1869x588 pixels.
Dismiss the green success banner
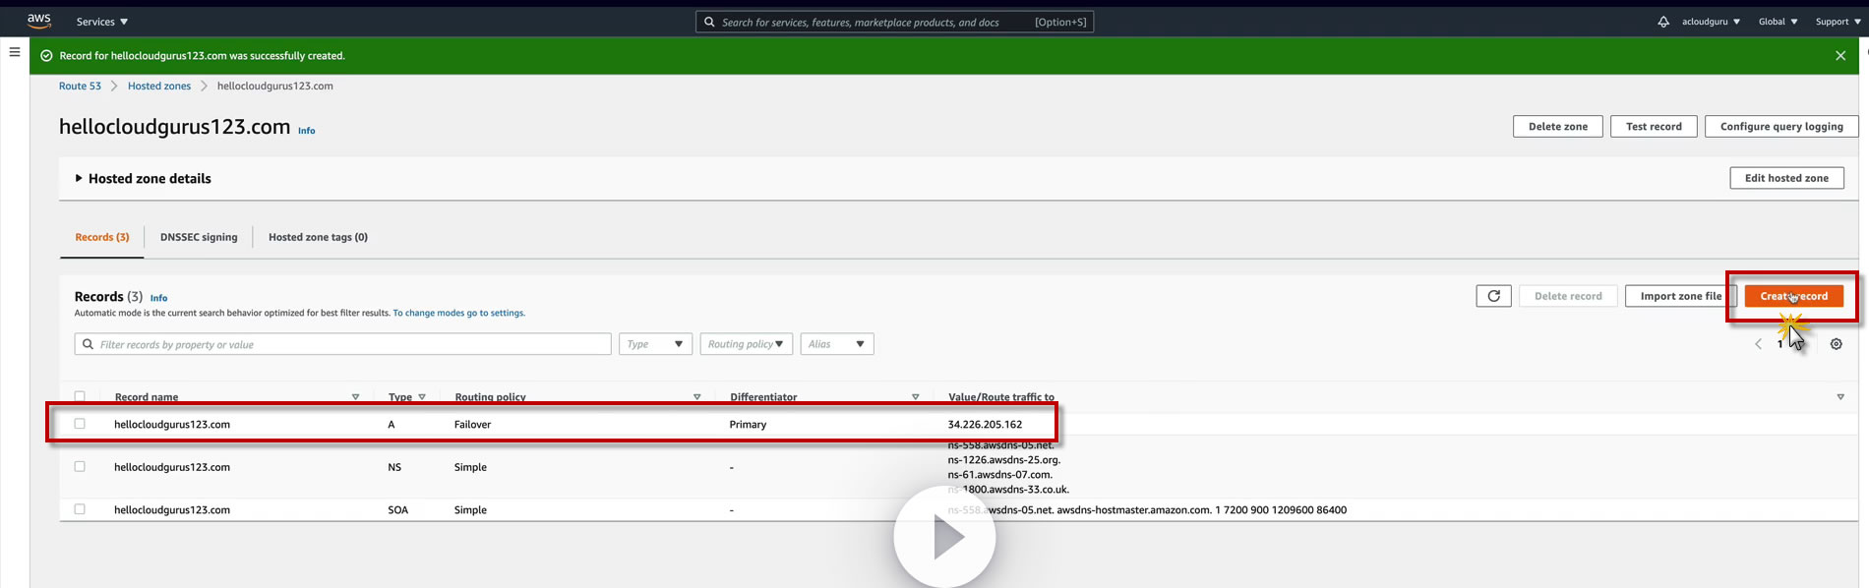[x=1840, y=56]
